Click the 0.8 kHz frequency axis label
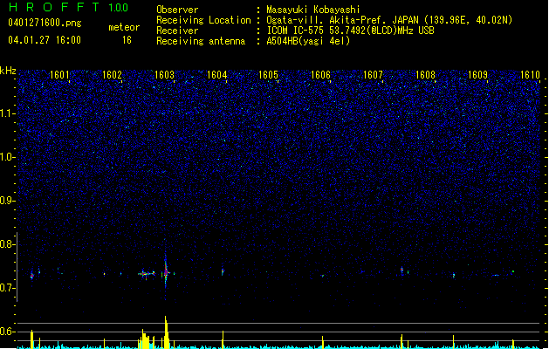Viewport: 549px width, 349px height. [7, 244]
